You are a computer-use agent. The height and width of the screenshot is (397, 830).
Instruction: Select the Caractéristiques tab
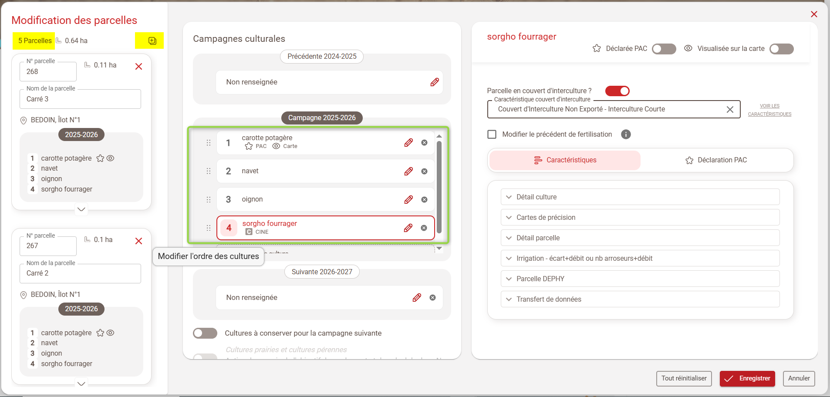point(565,160)
